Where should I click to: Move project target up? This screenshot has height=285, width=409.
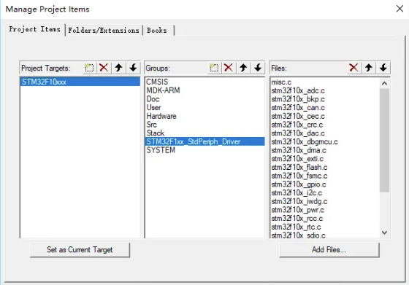point(118,68)
